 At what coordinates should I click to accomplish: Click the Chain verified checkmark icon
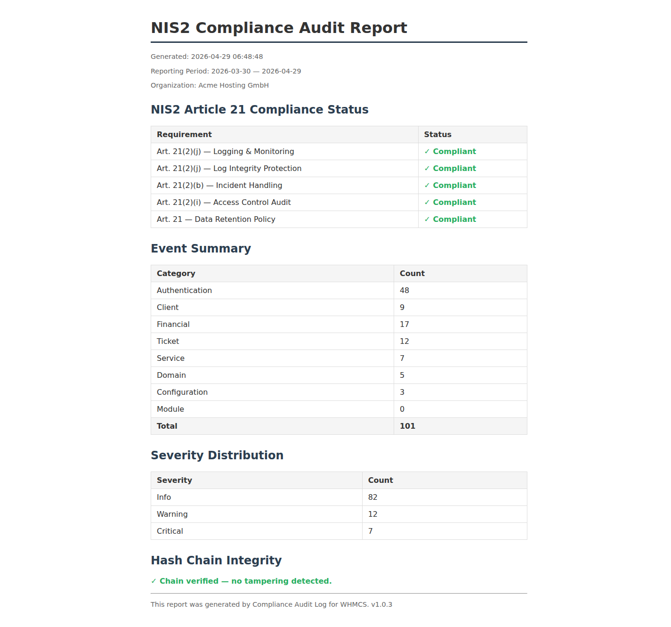click(x=154, y=581)
